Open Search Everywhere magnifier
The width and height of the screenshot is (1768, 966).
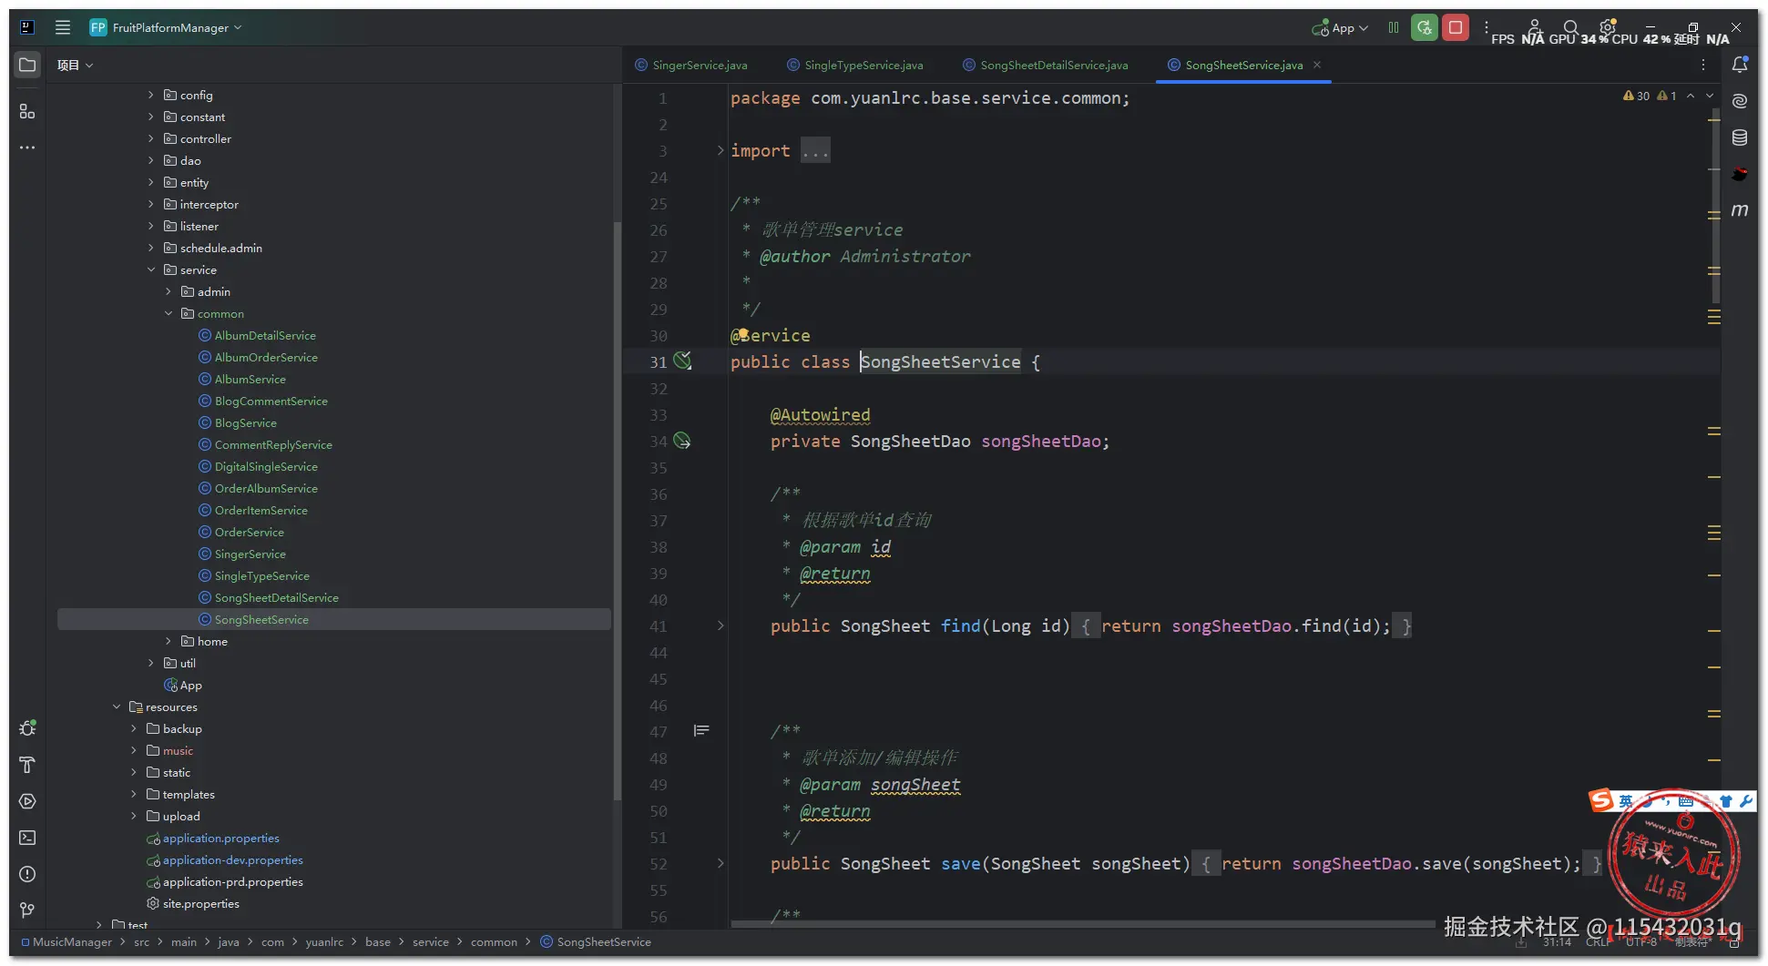[1570, 27]
